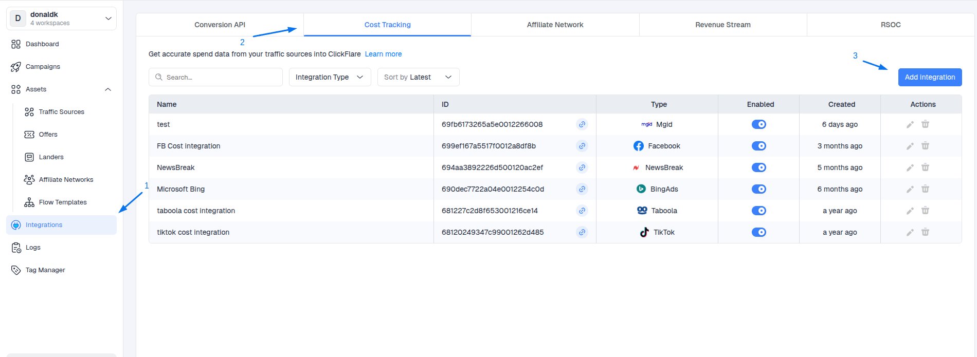Edit the test integration

tap(910, 124)
